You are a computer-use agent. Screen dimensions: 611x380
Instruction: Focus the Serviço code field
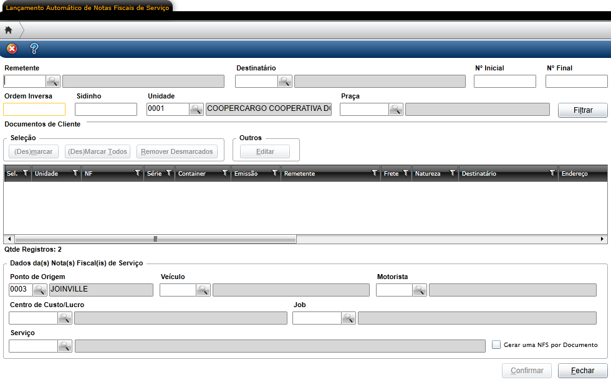click(x=34, y=346)
